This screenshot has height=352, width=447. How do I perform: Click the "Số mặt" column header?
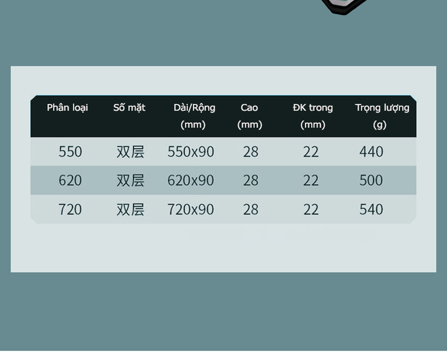pyautogui.click(x=129, y=108)
